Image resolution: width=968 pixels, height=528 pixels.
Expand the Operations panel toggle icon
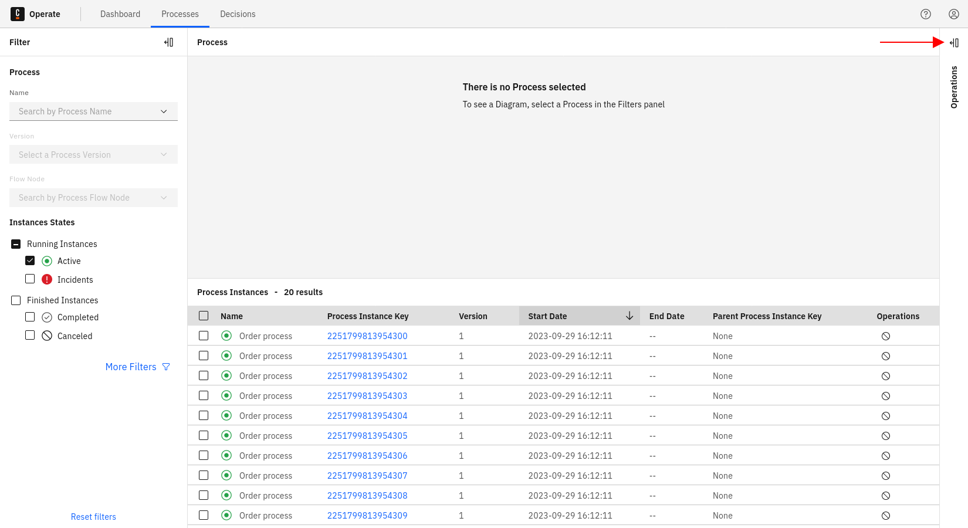955,43
